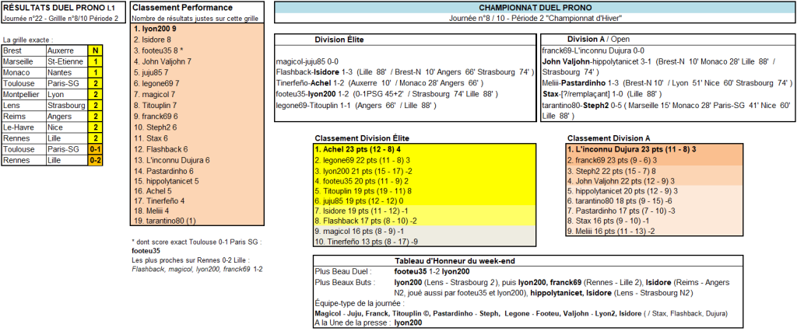
Task: Select the 'Nantes' team cell
Action: 67,73
